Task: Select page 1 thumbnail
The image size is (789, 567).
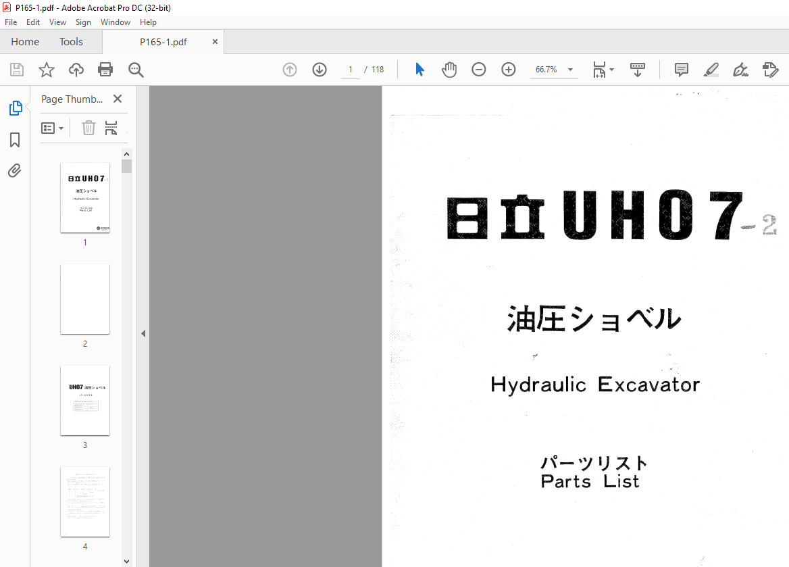Action: click(85, 198)
